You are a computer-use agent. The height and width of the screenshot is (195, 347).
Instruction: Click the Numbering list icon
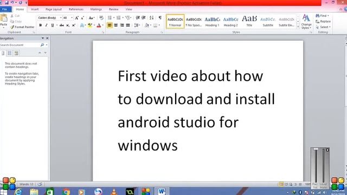click(119, 18)
